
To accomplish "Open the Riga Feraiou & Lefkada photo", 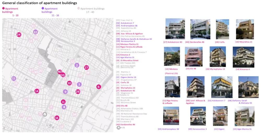I will [173, 87].
